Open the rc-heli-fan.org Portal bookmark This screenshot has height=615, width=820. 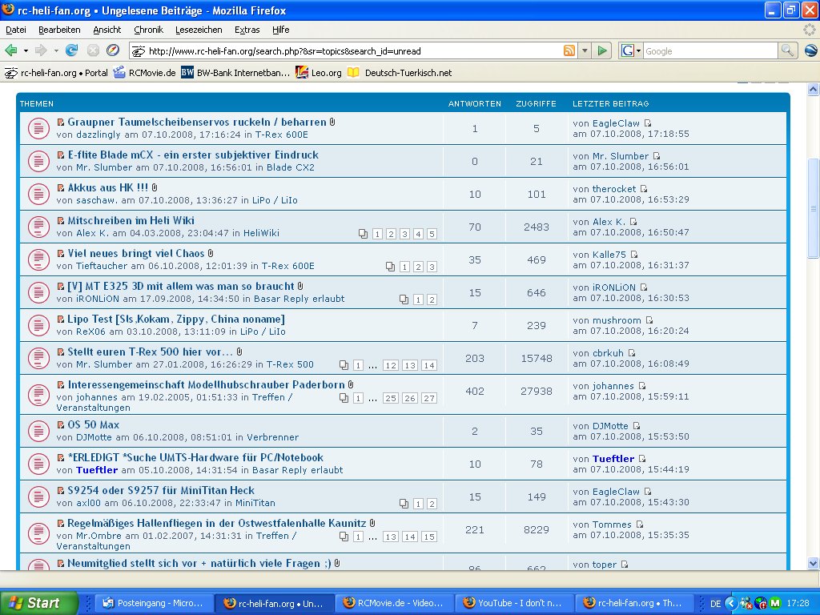click(x=56, y=73)
